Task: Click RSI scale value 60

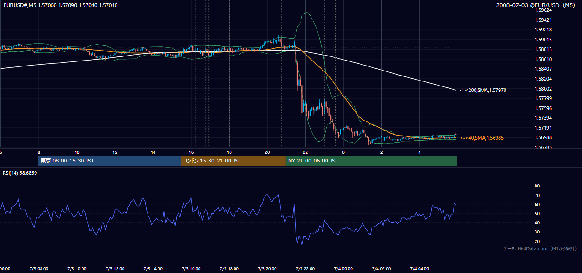Action: [x=537, y=204]
